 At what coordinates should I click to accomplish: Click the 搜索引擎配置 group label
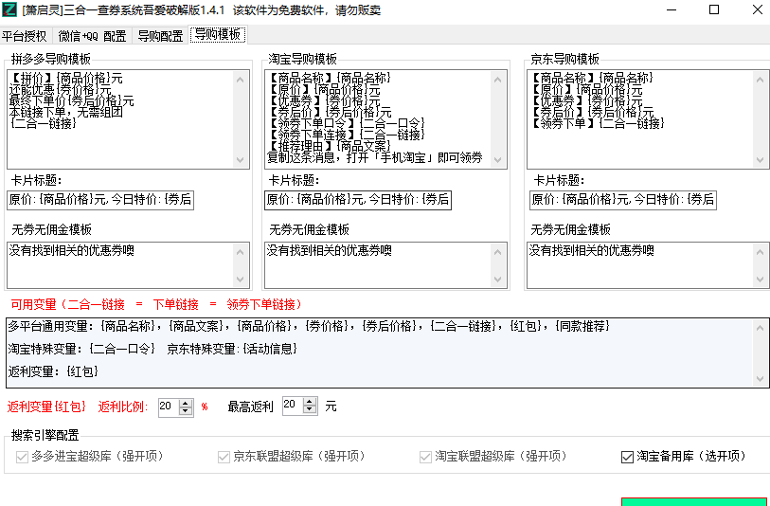[x=45, y=435]
